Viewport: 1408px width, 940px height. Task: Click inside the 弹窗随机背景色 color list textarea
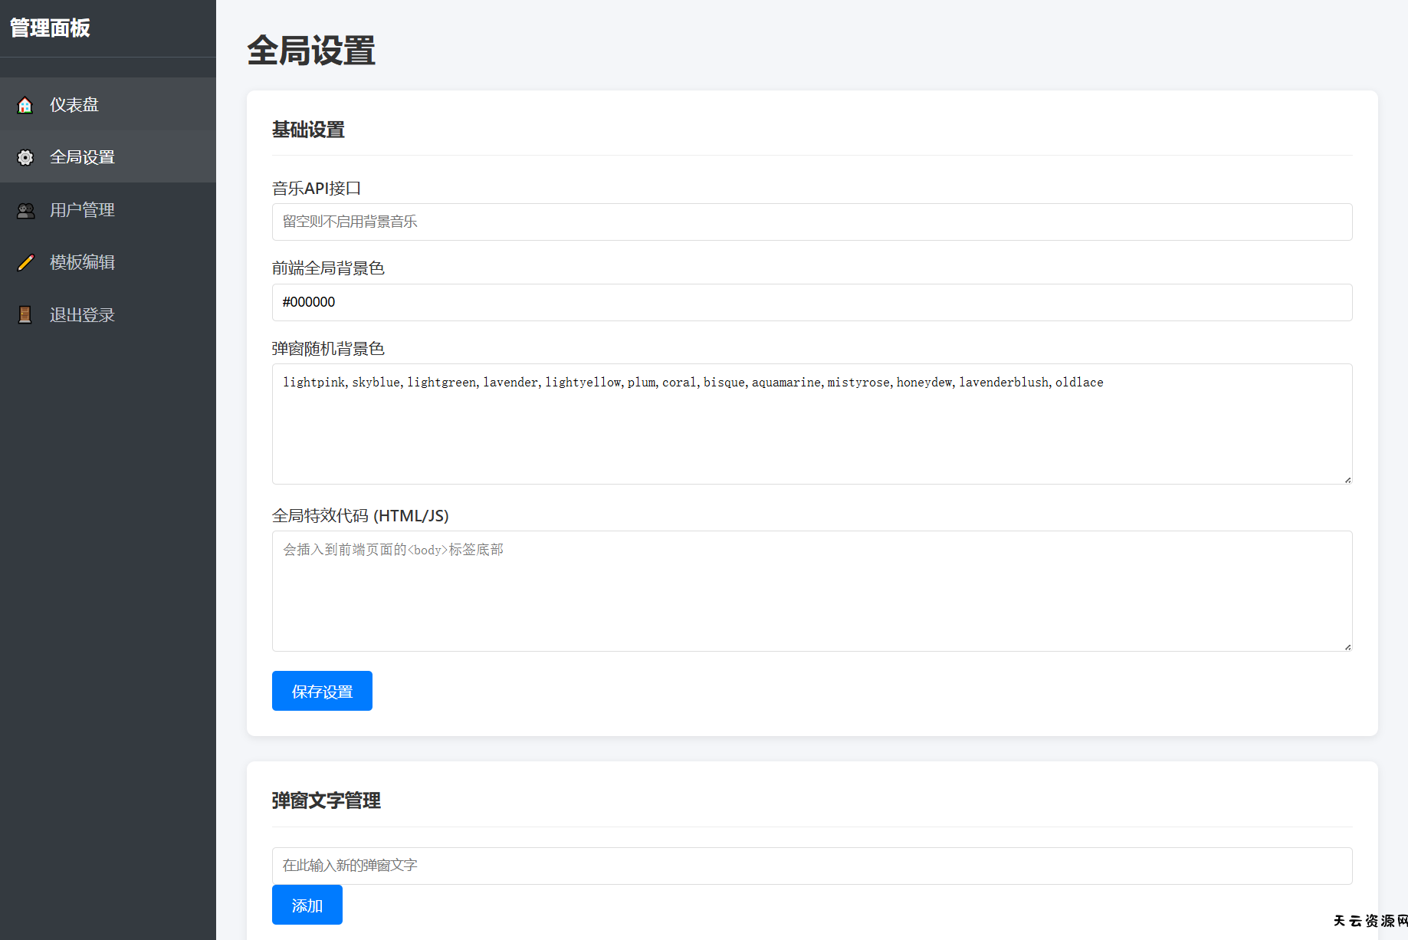(x=811, y=429)
